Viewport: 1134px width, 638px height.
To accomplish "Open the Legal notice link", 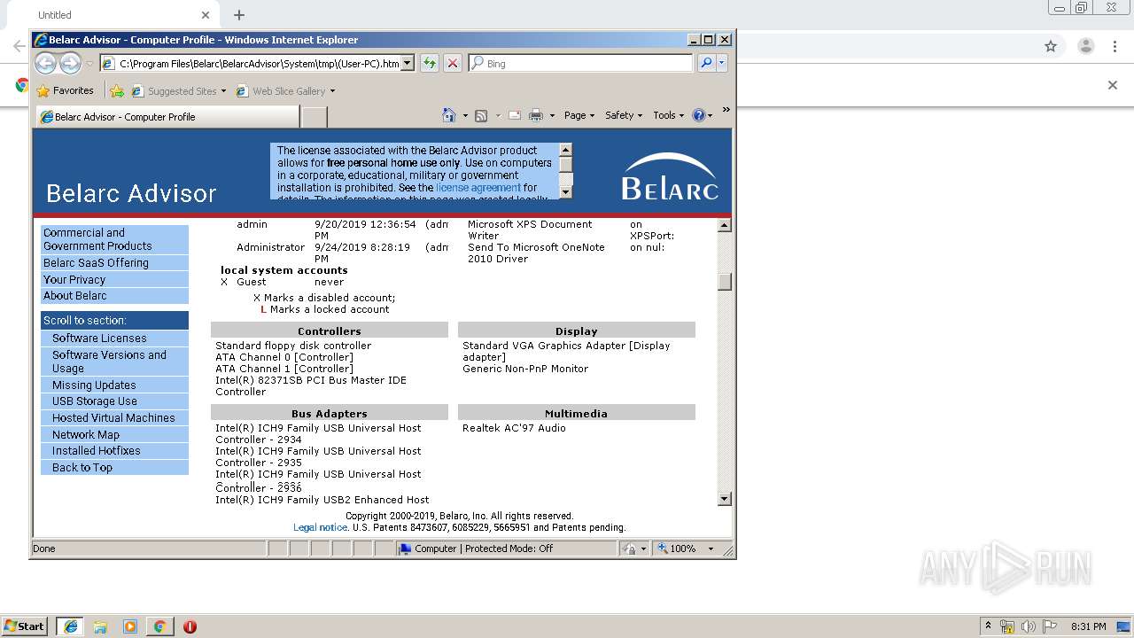I will (320, 527).
